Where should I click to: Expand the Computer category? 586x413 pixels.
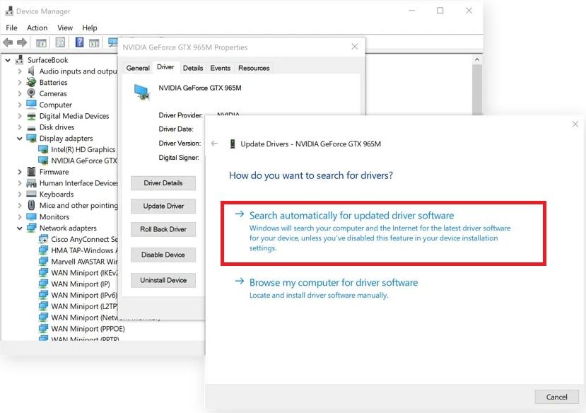(19, 105)
